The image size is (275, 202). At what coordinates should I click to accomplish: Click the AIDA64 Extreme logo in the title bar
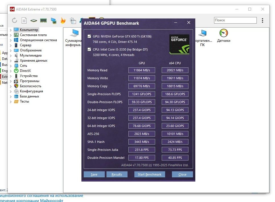(12, 9)
